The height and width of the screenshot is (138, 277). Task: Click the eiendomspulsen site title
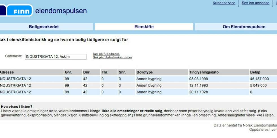[x=61, y=11]
